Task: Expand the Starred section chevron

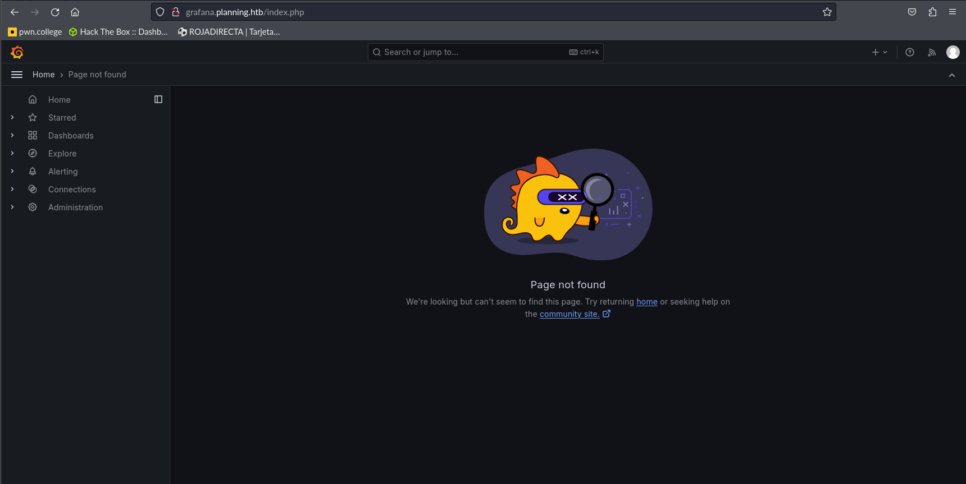Action: point(12,117)
